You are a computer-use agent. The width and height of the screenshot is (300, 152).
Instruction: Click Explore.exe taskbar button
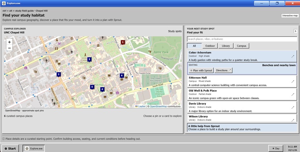click(33, 148)
